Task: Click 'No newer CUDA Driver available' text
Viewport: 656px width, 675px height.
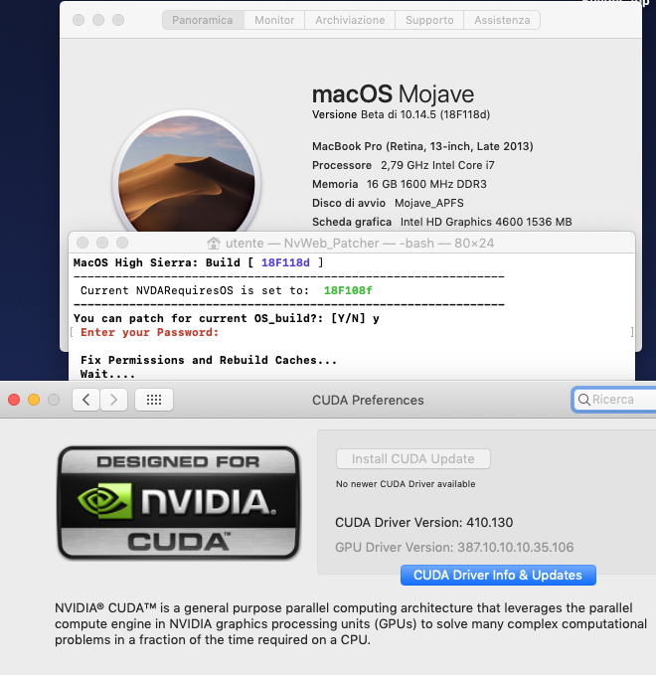Action: [x=406, y=484]
